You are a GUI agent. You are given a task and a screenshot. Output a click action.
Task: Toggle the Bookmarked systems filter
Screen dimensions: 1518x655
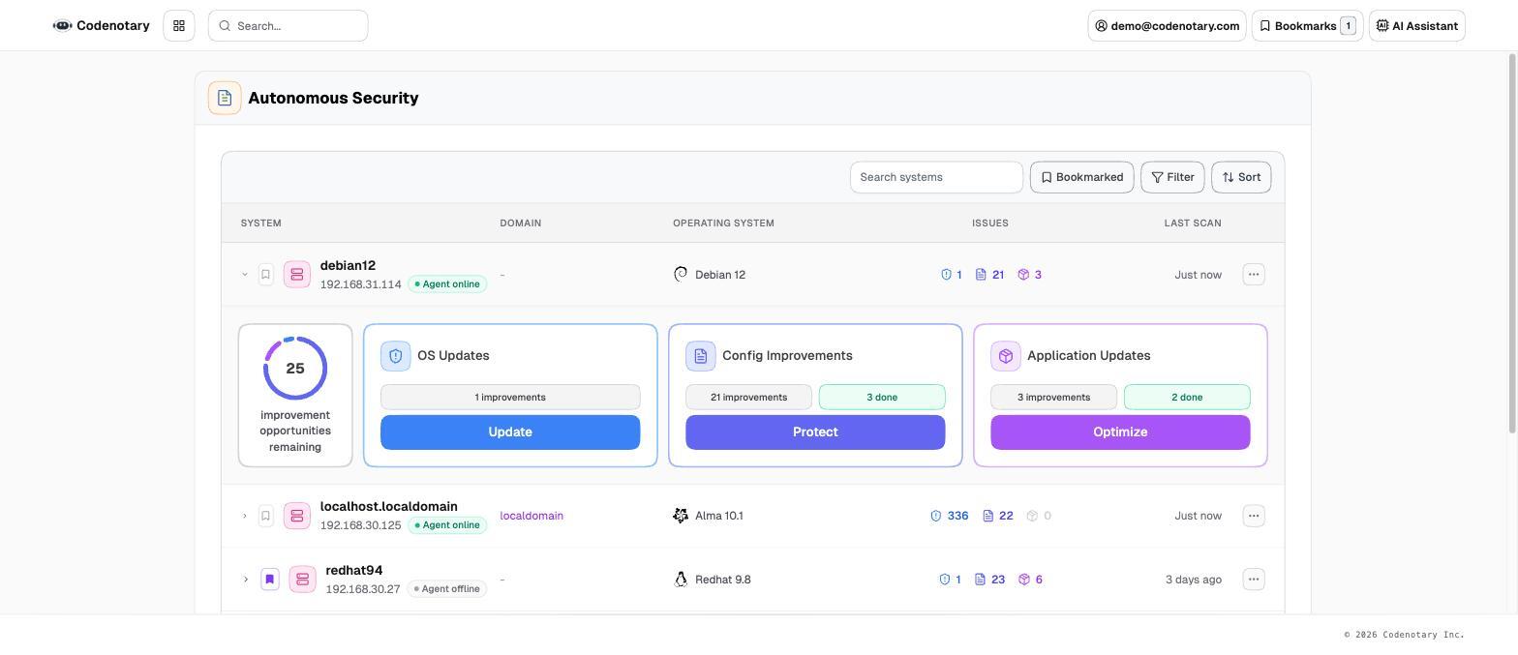1081,177
